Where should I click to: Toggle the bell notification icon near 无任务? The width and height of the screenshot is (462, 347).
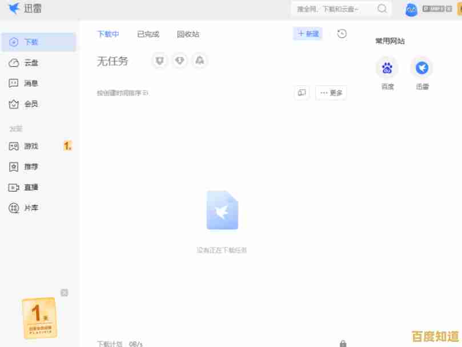(x=200, y=61)
